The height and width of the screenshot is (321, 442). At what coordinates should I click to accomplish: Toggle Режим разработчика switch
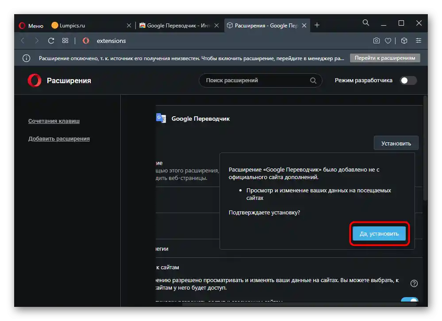click(408, 80)
